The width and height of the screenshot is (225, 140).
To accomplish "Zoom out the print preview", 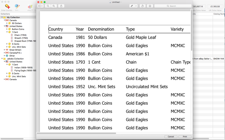I will tap(48, 6).
